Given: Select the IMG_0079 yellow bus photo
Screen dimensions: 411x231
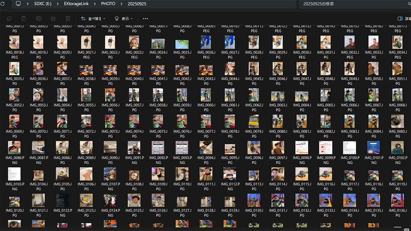Looking at the screenshot, I should [254, 121].
